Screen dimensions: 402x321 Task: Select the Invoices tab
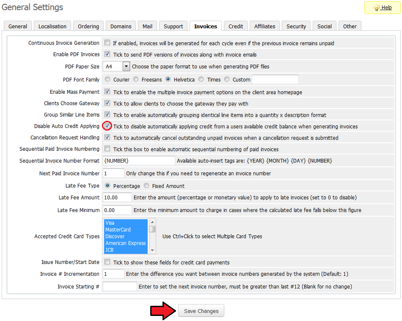(206, 26)
